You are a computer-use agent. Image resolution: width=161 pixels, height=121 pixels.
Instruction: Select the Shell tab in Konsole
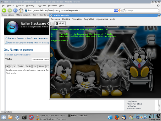pyautogui.click(x=60, y=24)
